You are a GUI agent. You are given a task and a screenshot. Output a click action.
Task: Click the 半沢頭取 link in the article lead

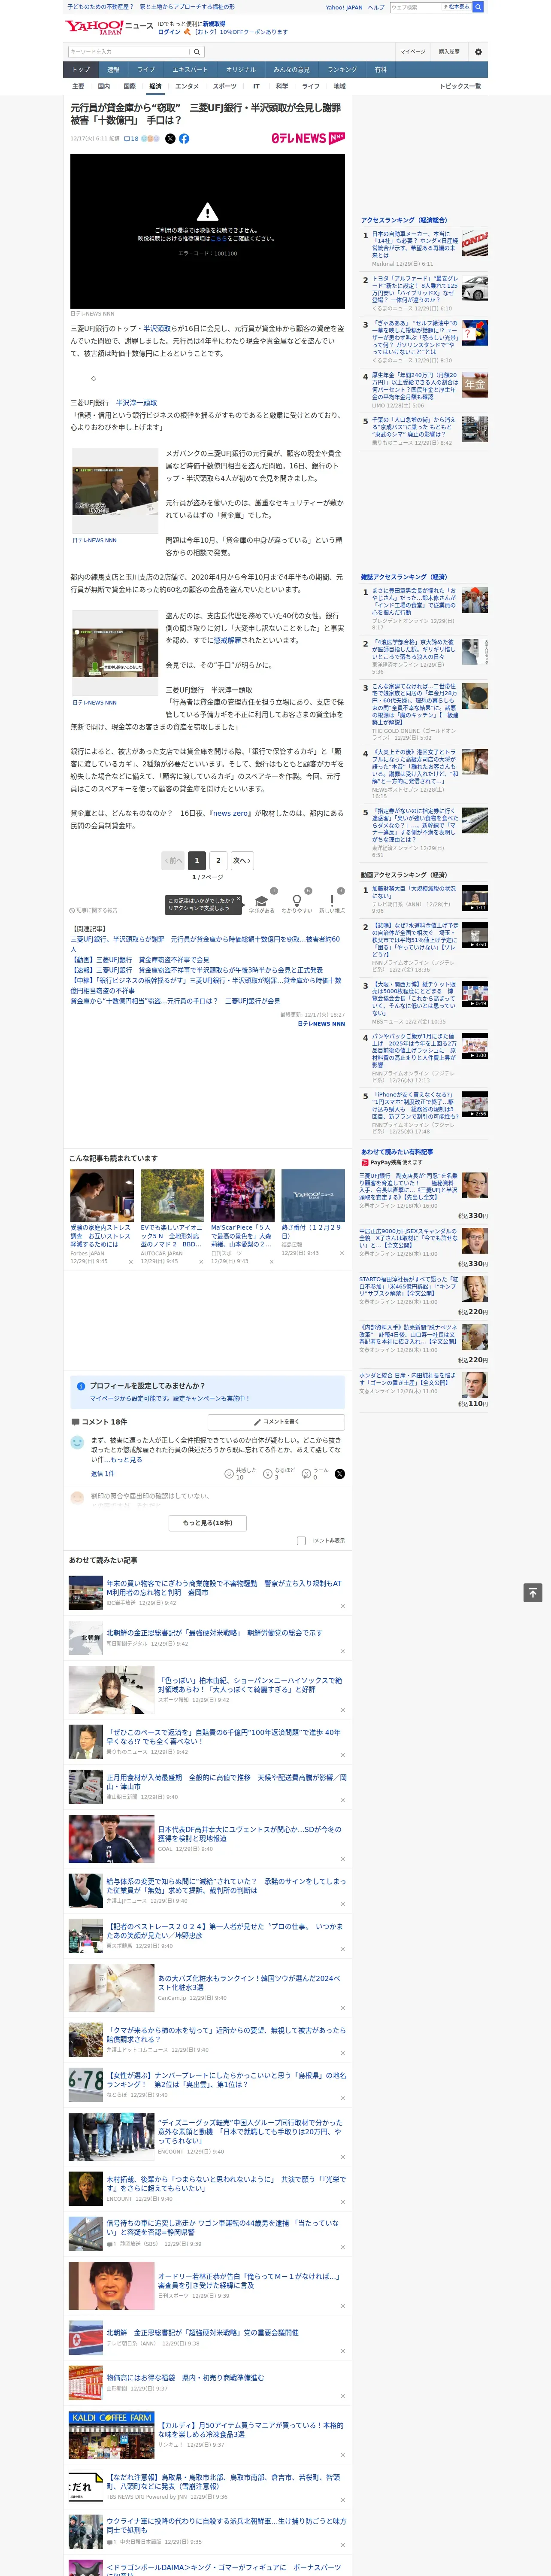pos(156,328)
